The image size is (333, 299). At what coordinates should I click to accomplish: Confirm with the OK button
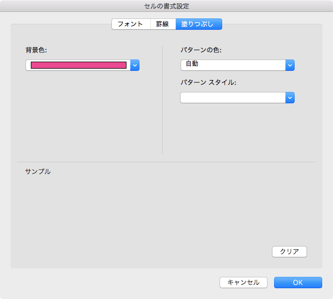[x=298, y=282]
